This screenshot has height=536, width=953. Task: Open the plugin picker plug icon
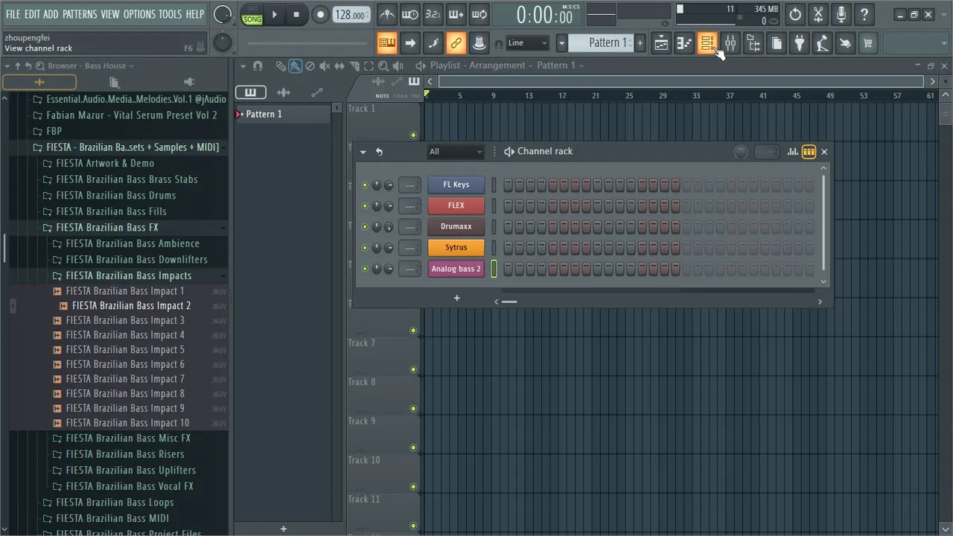(799, 43)
